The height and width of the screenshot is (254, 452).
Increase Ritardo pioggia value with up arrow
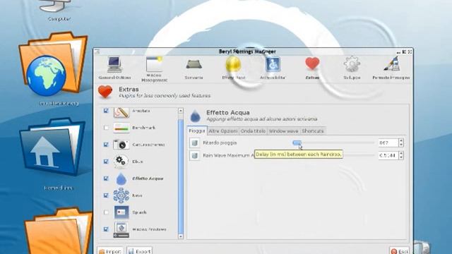tap(401, 140)
